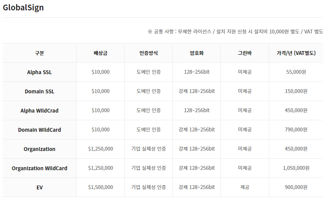Click the $1,500,000 warranty cell
326x199 pixels.
[101, 187]
